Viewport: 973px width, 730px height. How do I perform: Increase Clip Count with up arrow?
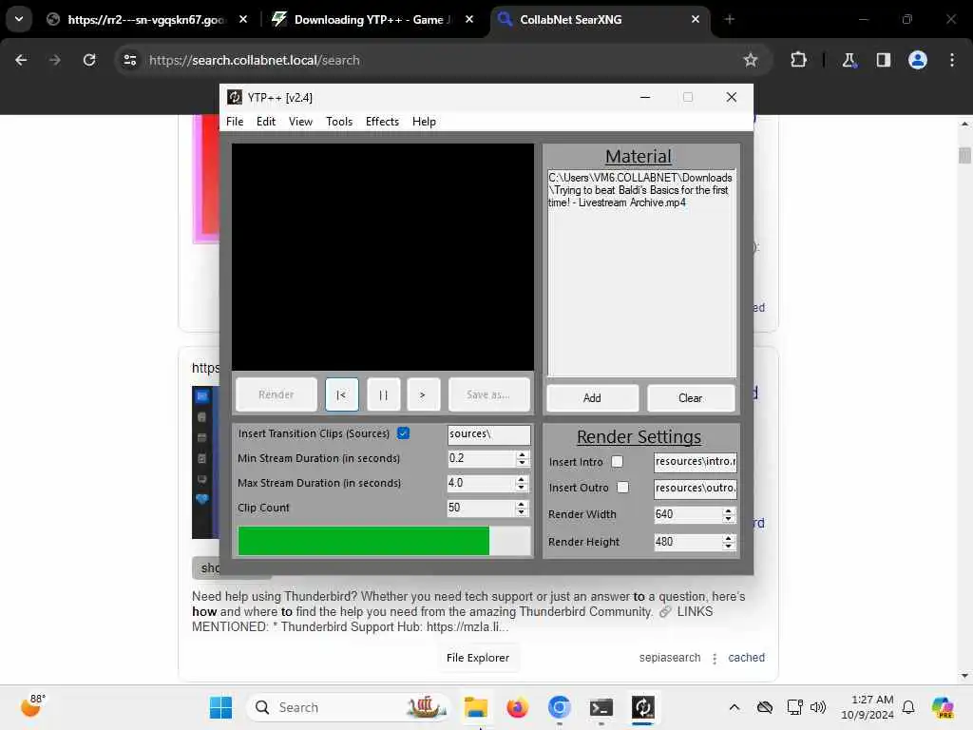coord(522,504)
